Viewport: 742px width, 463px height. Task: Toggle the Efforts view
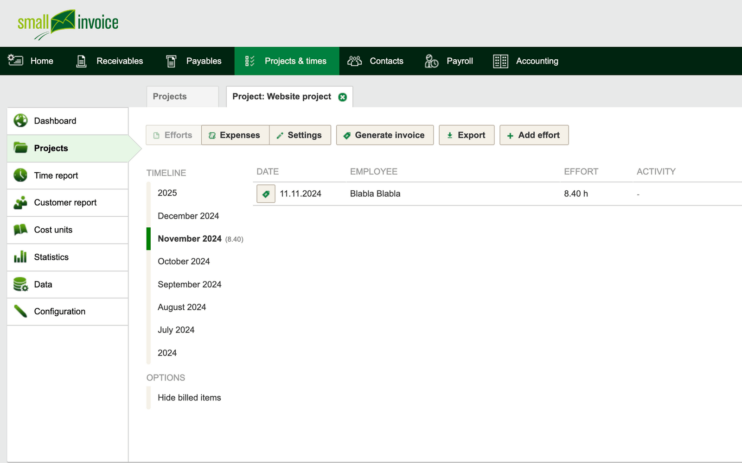[173, 135]
